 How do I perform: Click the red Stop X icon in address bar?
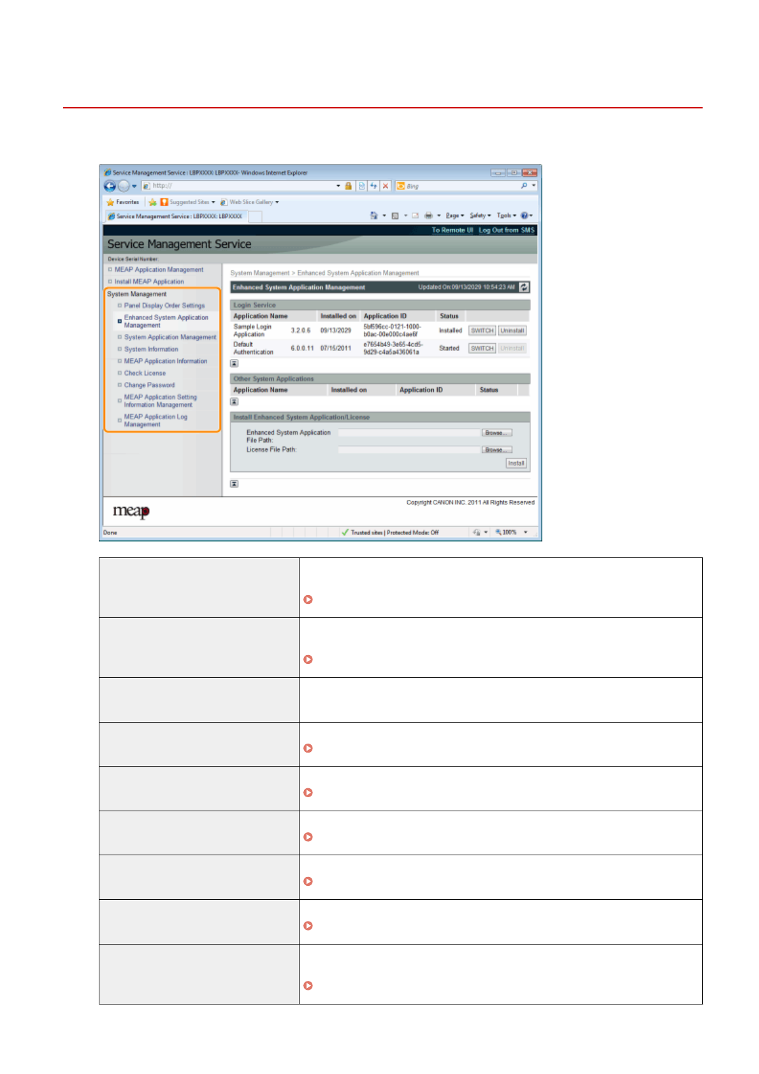tap(386, 186)
